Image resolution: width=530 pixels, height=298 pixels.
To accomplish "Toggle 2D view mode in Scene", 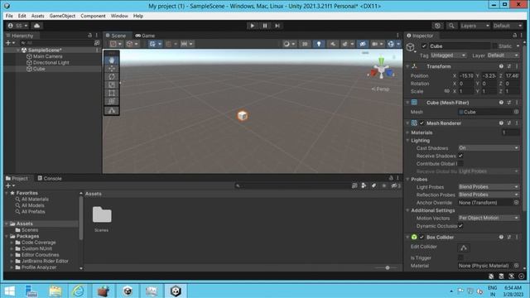I will [x=305, y=44].
